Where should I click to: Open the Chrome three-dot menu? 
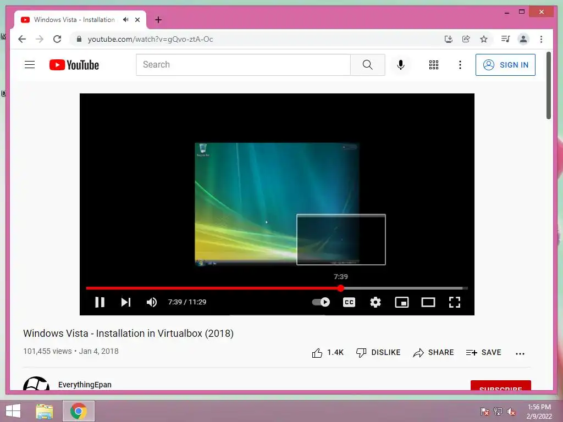click(x=541, y=39)
